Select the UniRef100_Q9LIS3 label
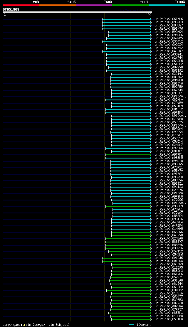Viewport: 188px width, 327px height. point(169,187)
